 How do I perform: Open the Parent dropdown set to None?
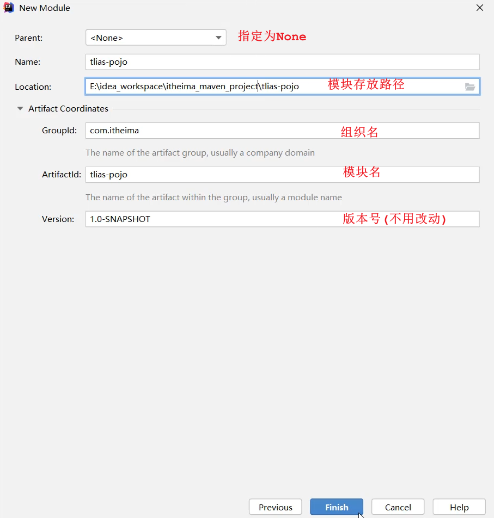156,38
